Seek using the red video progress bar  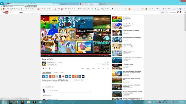76,55
